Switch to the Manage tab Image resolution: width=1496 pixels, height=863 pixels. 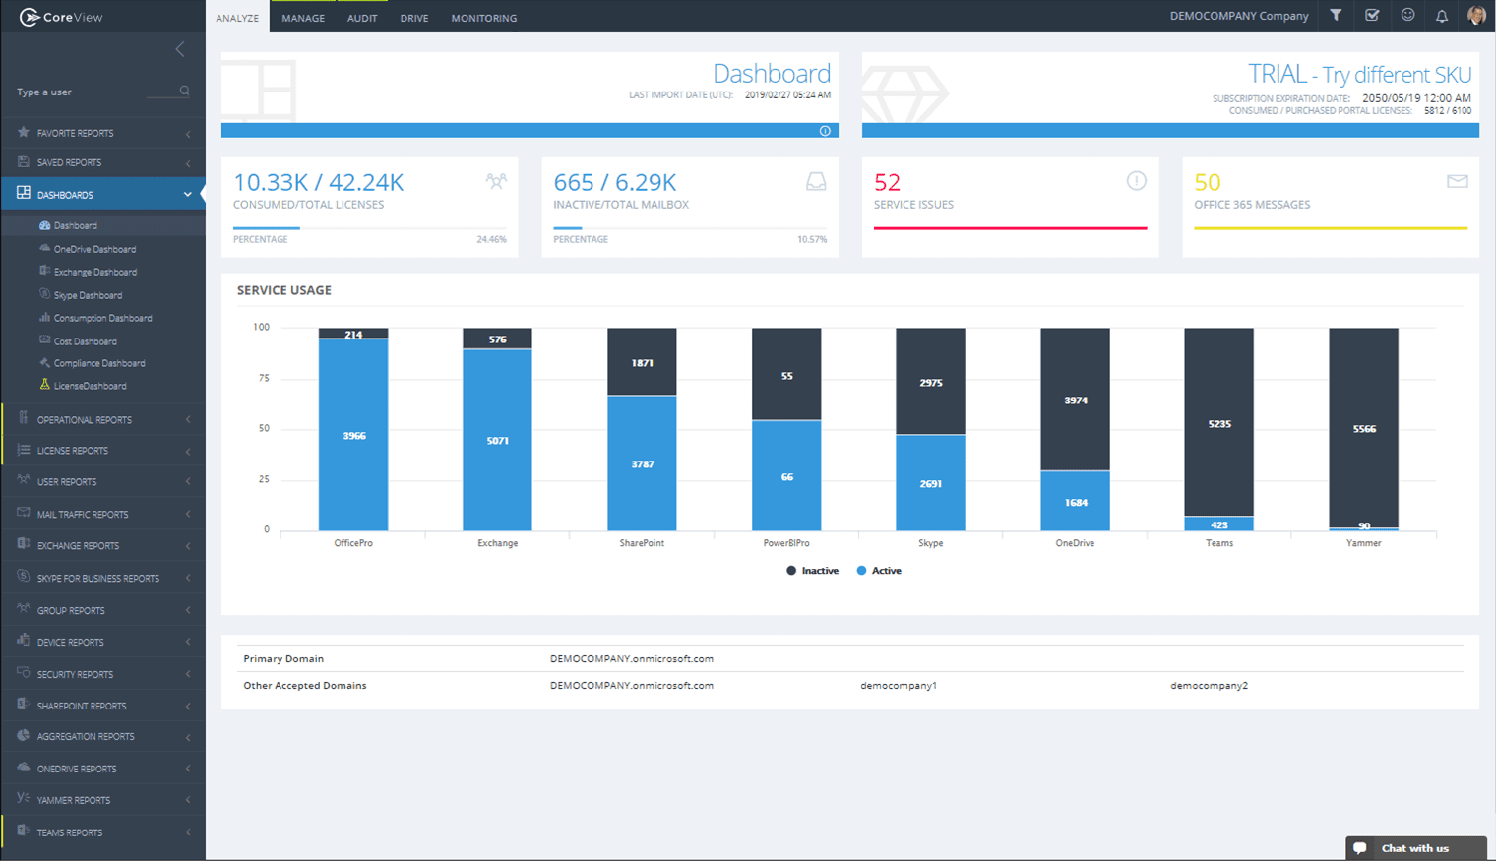tap(303, 18)
